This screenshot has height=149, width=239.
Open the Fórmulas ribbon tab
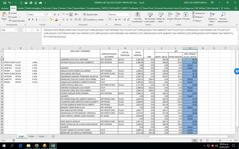[x=47, y=8]
